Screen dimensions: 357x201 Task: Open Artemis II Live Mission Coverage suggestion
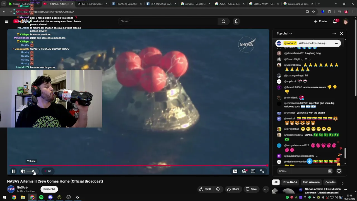[323, 191]
